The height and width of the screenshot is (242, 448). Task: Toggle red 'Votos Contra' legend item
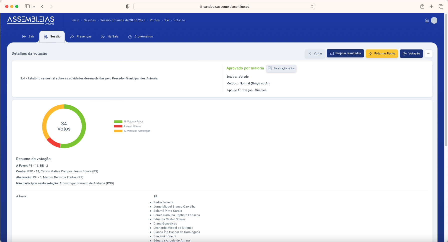[132, 126]
